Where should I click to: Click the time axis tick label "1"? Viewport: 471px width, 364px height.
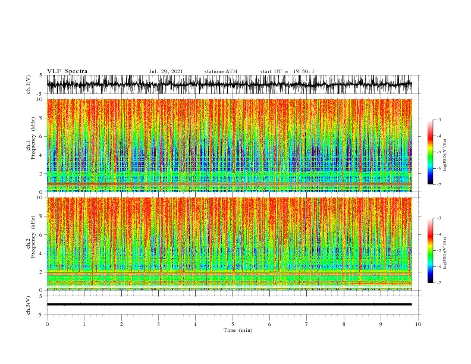pyautogui.click(x=84, y=324)
